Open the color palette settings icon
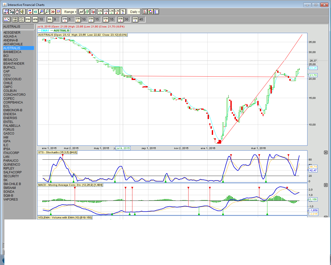Viewport: 331px width, 265px height. (151, 12)
